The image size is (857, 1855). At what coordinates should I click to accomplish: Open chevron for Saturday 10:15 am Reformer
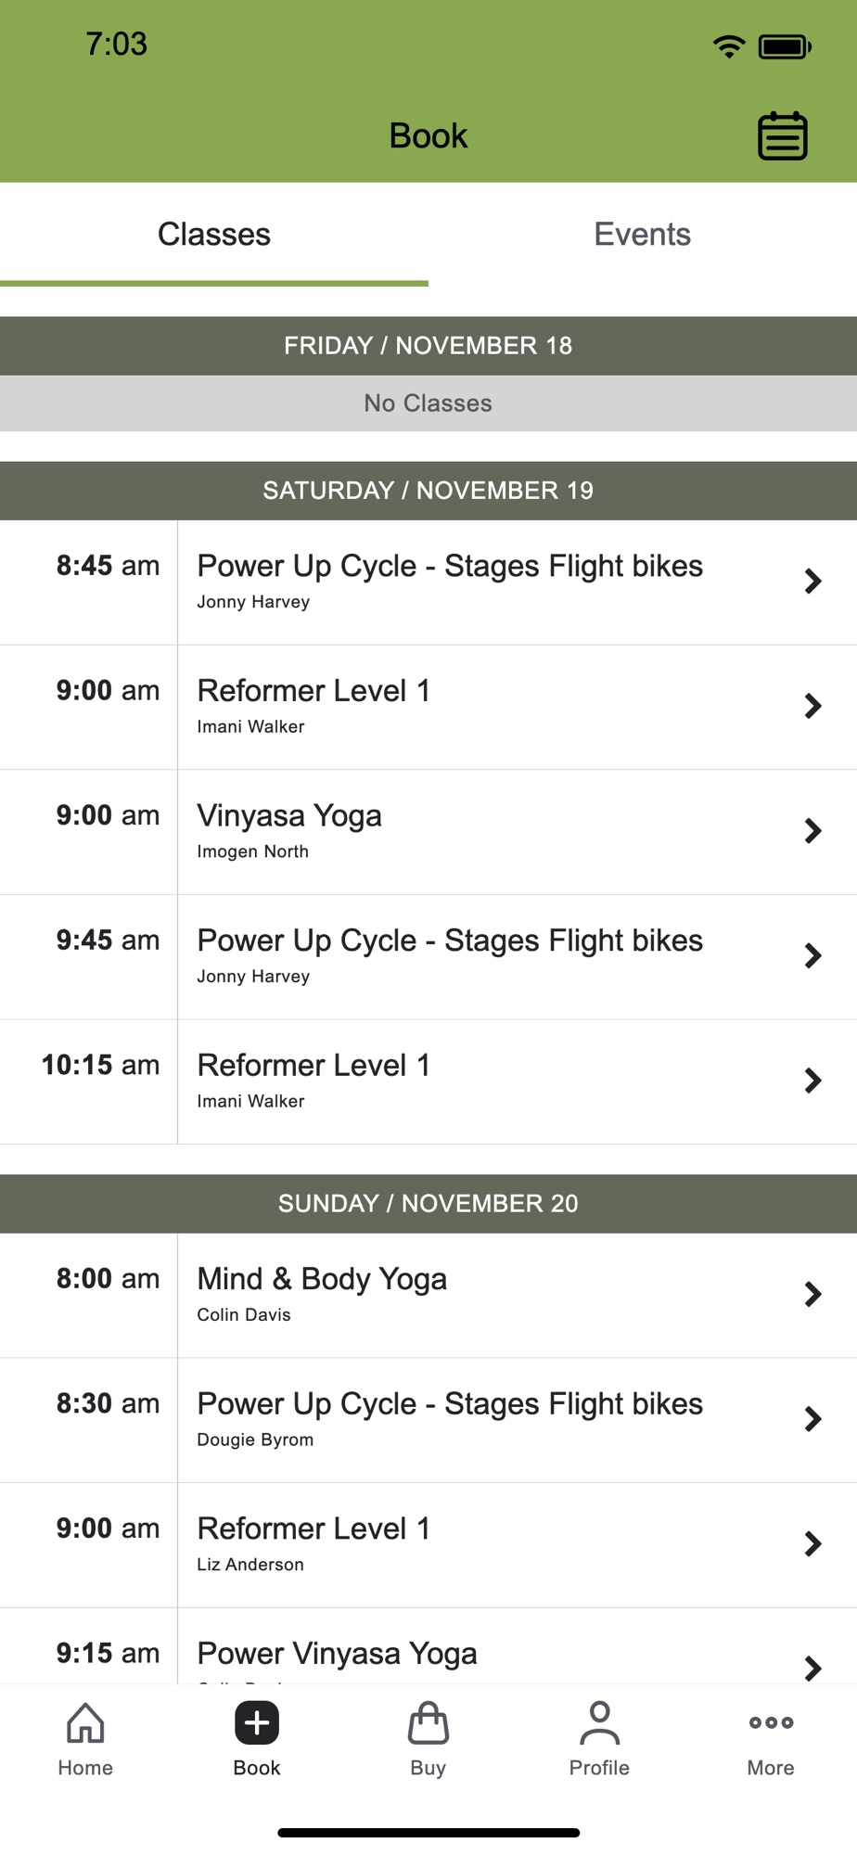(812, 1081)
